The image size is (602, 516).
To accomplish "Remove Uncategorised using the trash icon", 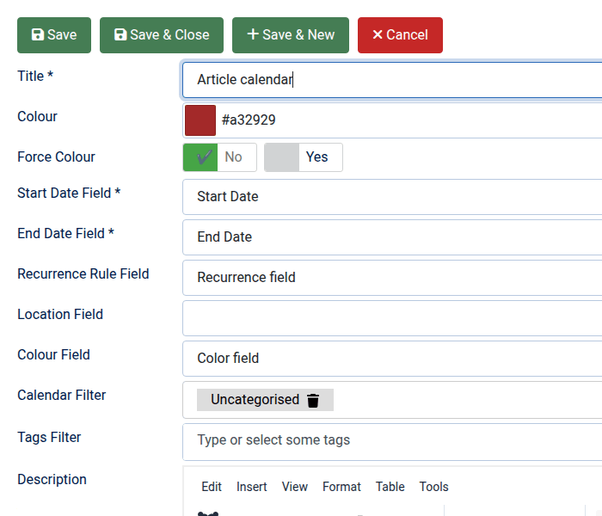I will (x=313, y=400).
